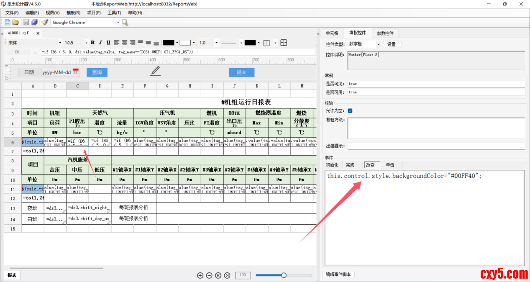Click the yyyy-MM-dd date input field
The height and width of the screenshot is (282, 530).
(56, 72)
